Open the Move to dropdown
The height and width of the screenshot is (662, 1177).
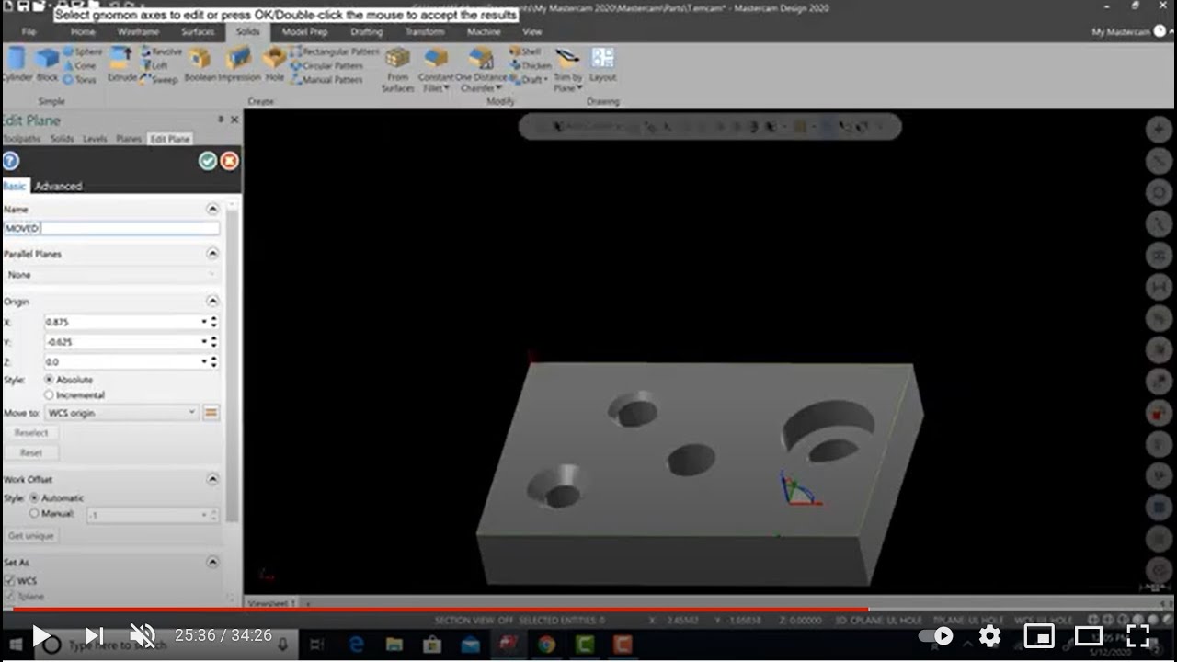click(x=121, y=413)
